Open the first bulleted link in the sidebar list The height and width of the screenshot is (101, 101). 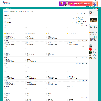[x=93, y=28]
